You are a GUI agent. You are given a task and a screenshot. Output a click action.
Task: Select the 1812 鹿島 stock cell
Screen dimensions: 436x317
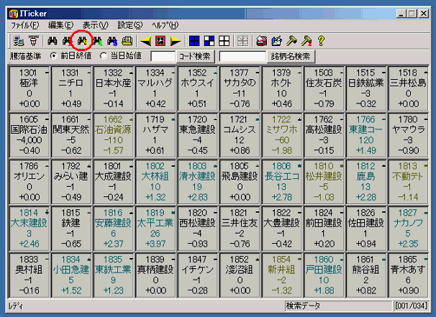click(x=366, y=182)
